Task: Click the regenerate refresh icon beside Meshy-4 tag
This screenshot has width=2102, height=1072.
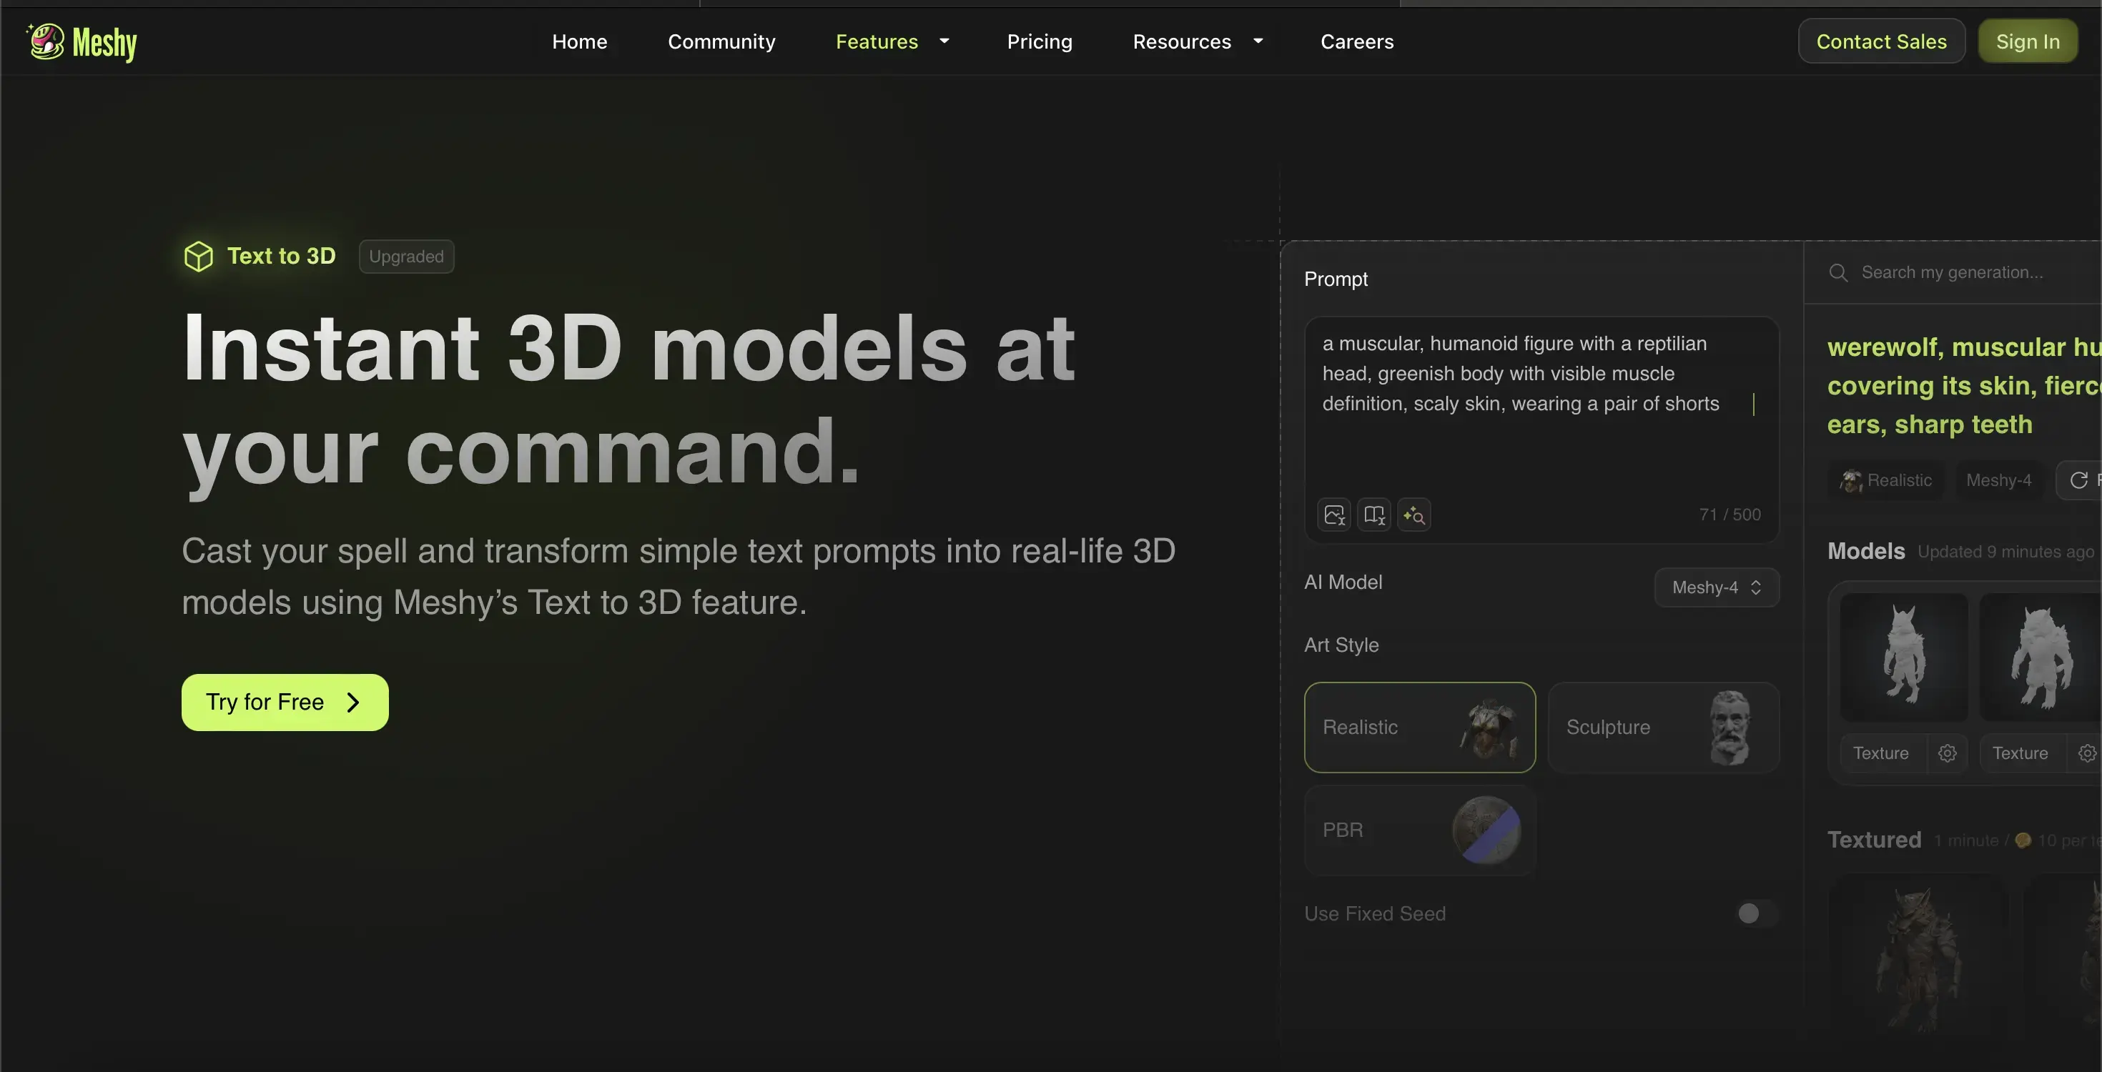Action: tap(2079, 480)
